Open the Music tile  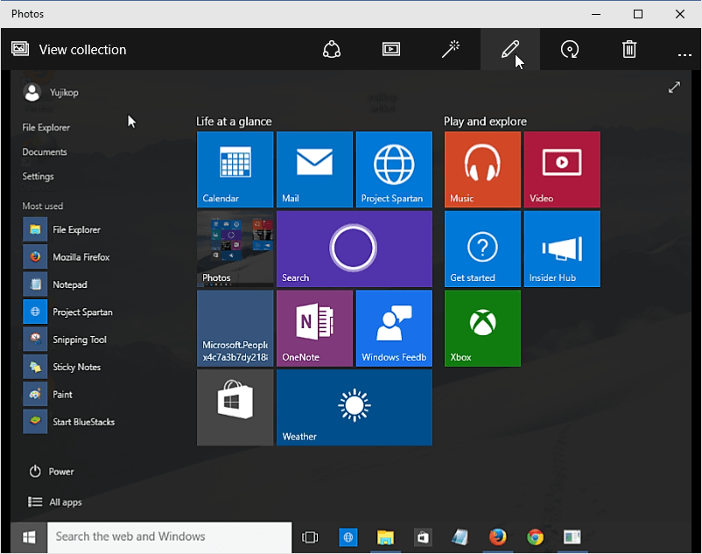pyautogui.click(x=482, y=170)
